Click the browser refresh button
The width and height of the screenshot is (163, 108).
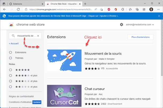[18, 9]
